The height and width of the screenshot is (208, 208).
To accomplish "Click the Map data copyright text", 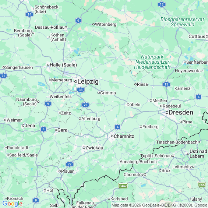I will [x=160, y=205].
